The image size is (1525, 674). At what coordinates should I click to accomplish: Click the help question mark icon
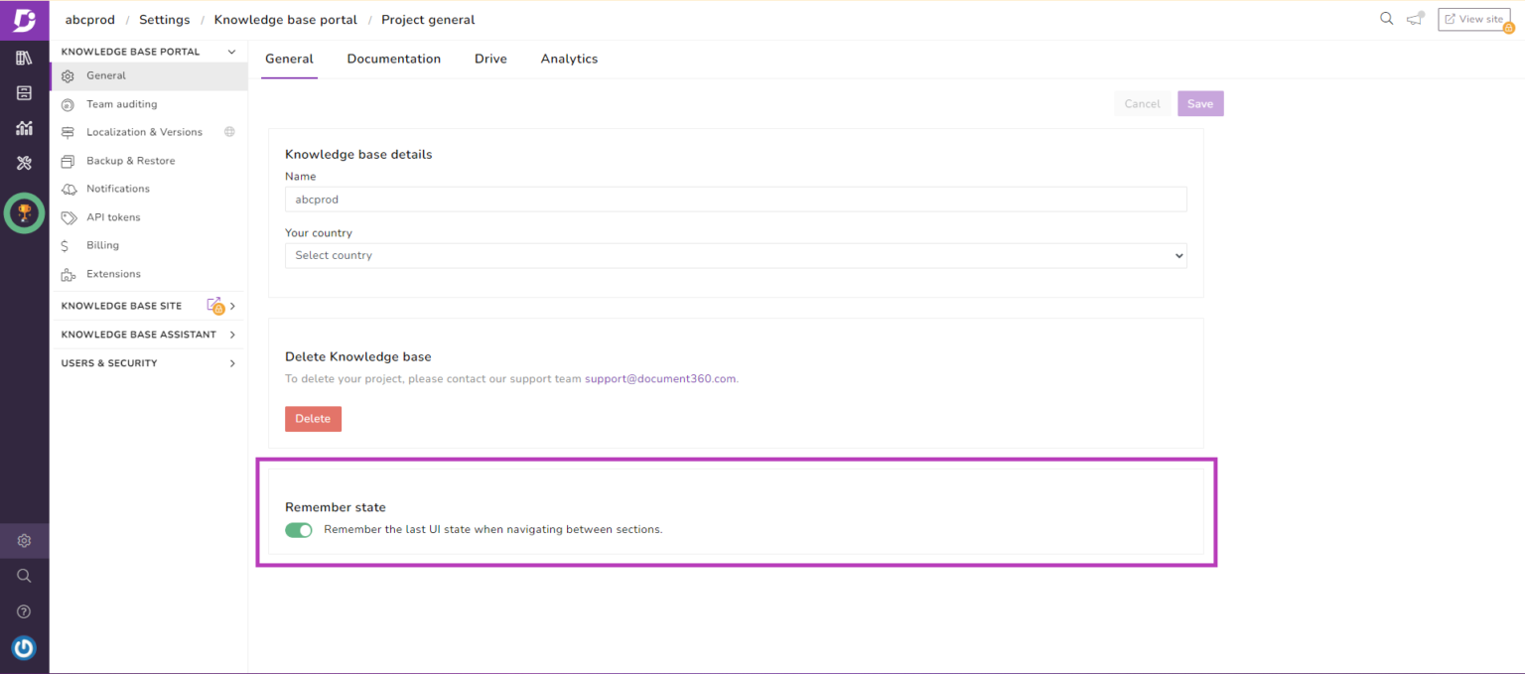pos(24,611)
